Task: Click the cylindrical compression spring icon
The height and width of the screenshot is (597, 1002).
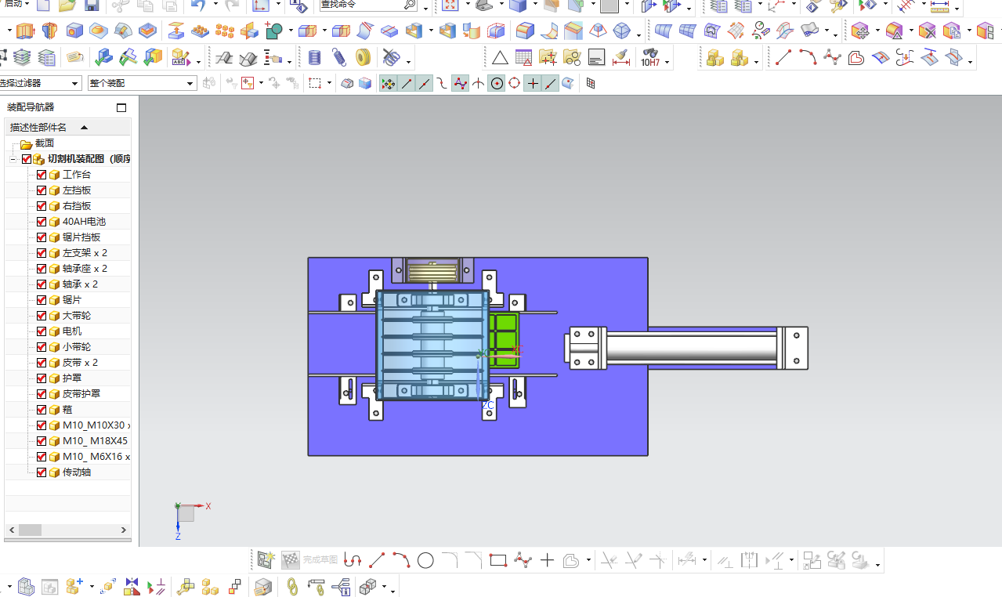Action: click(314, 58)
